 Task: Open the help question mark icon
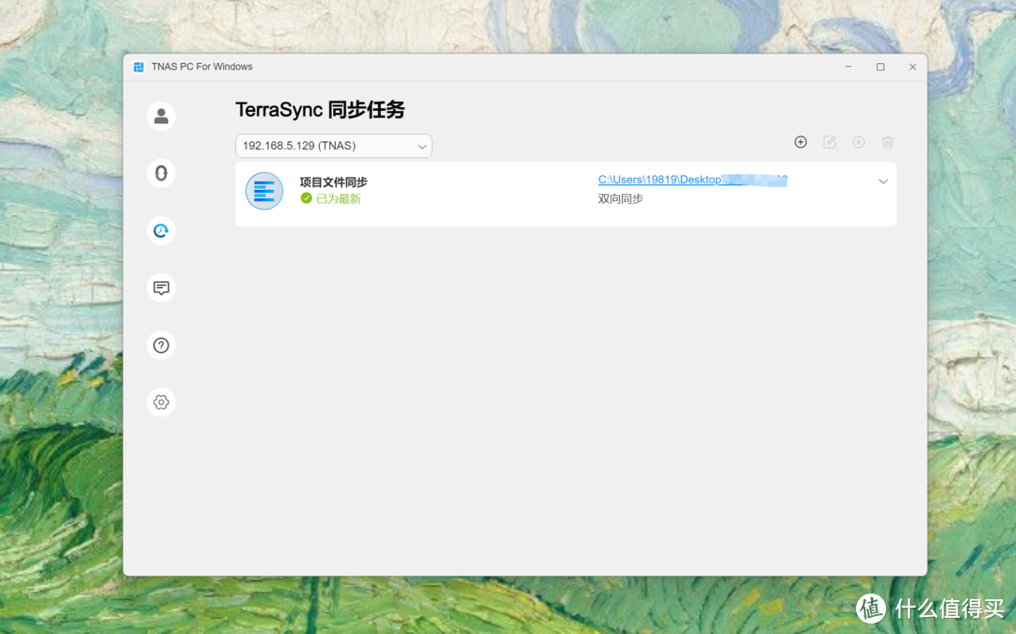click(161, 345)
